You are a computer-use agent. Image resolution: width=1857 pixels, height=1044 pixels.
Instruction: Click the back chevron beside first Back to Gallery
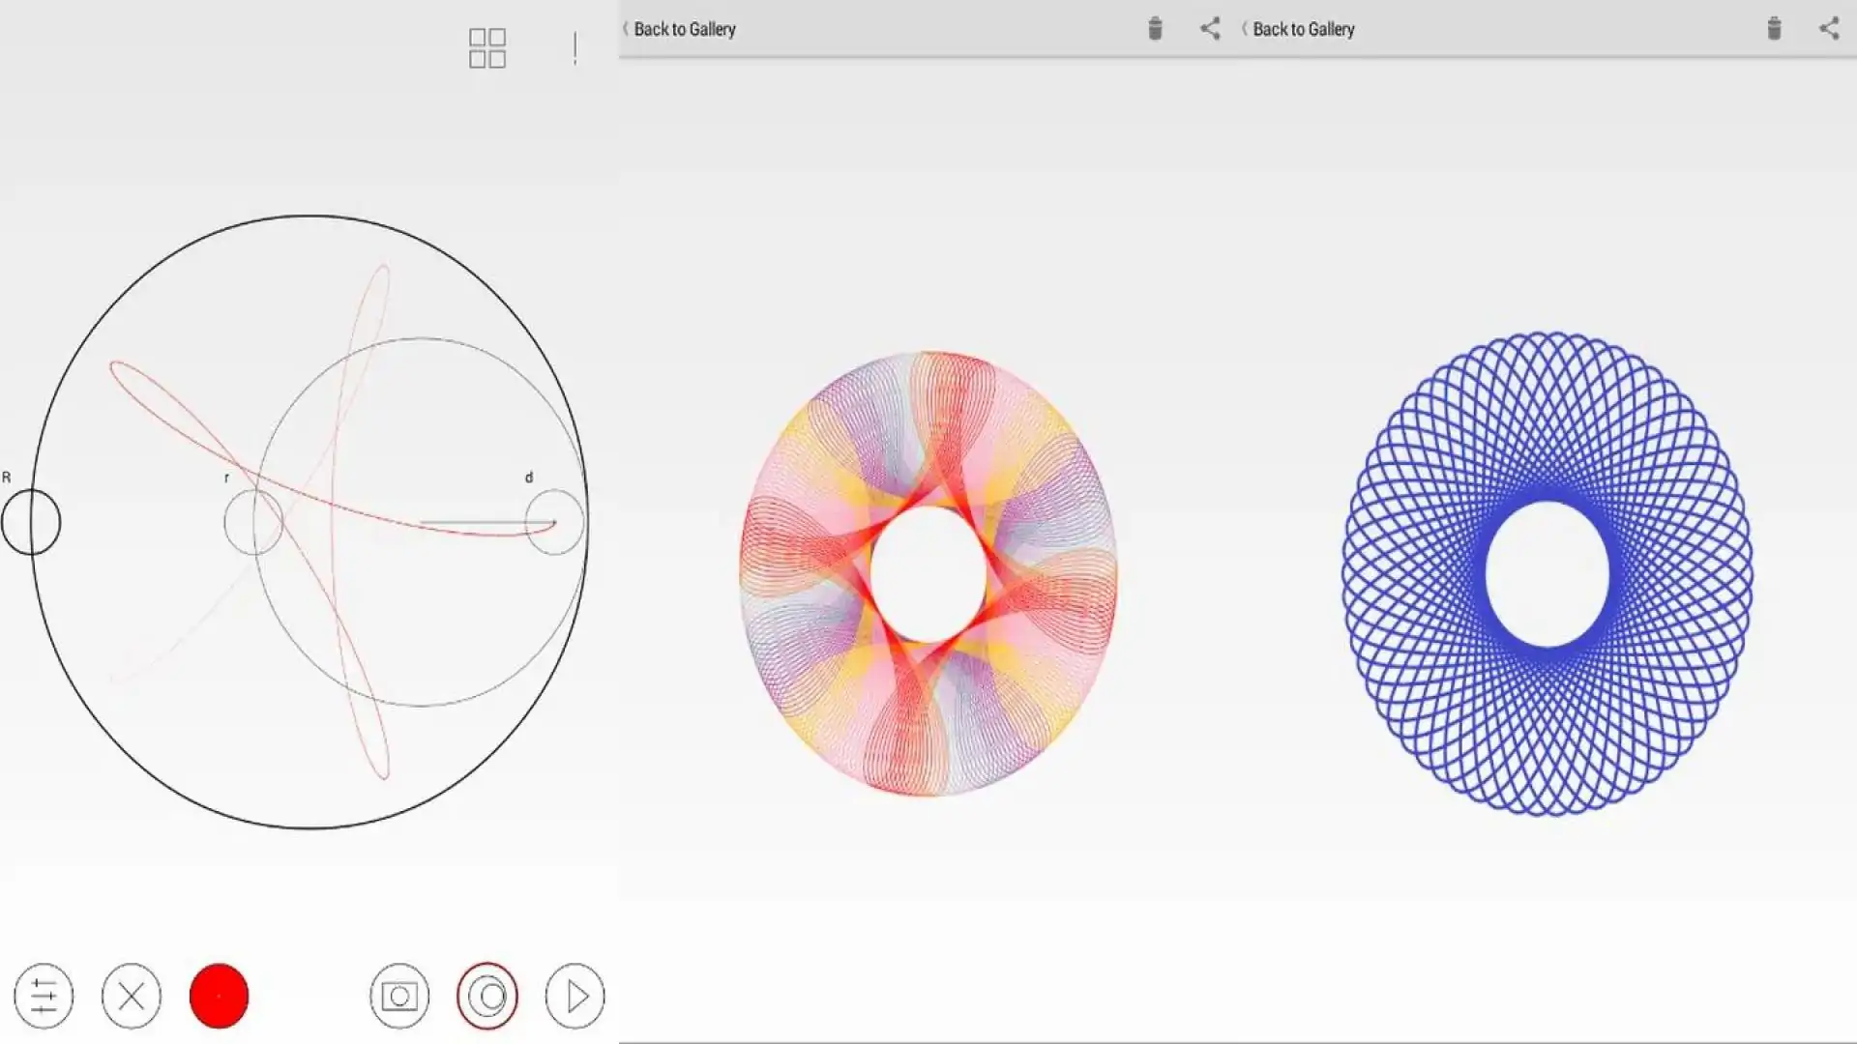pyautogui.click(x=625, y=29)
